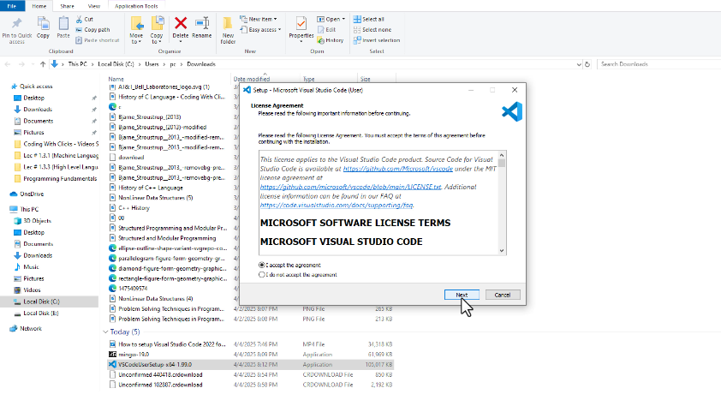721x394 pixels.
Task: Open the github.com/Microsoft/vscode link
Action: click(397, 169)
